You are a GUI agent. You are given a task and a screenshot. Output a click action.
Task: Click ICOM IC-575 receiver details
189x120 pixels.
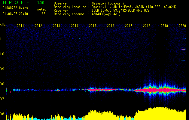[120, 10]
